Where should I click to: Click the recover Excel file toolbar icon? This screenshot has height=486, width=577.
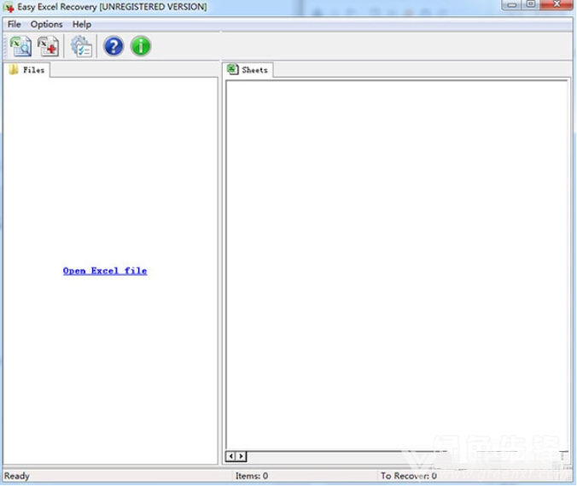(48, 46)
